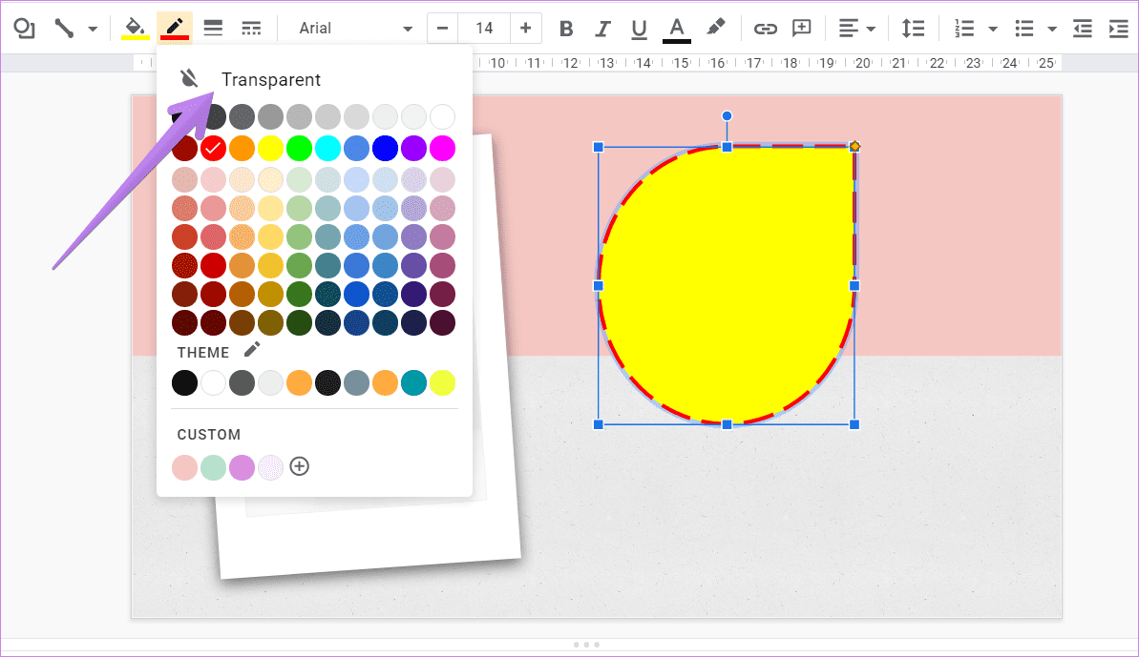Expand the Bulleted list options arrow
The height and width of the screenshot is (657, 1139).
pos(1052,29)
